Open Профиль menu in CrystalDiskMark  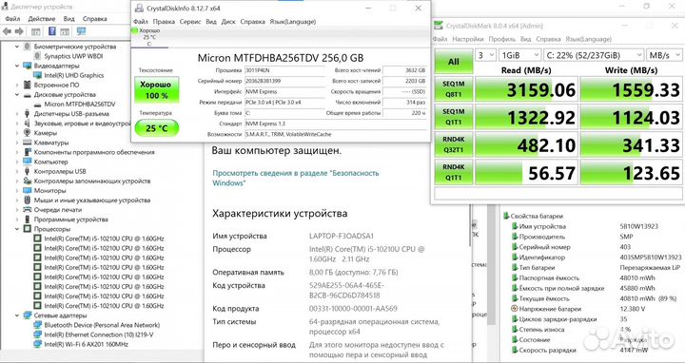[502, 39]
